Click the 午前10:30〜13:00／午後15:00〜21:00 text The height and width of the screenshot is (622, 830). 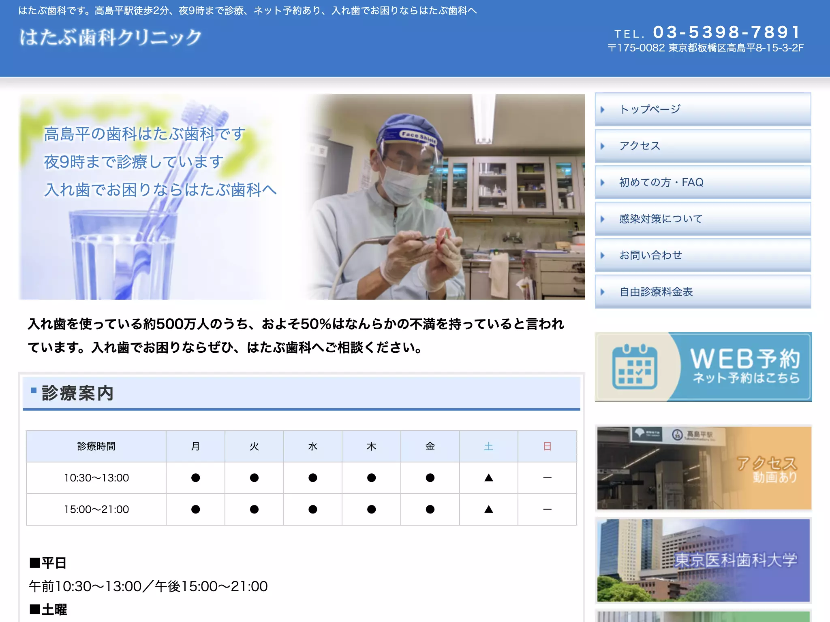[x=148, y=586]
